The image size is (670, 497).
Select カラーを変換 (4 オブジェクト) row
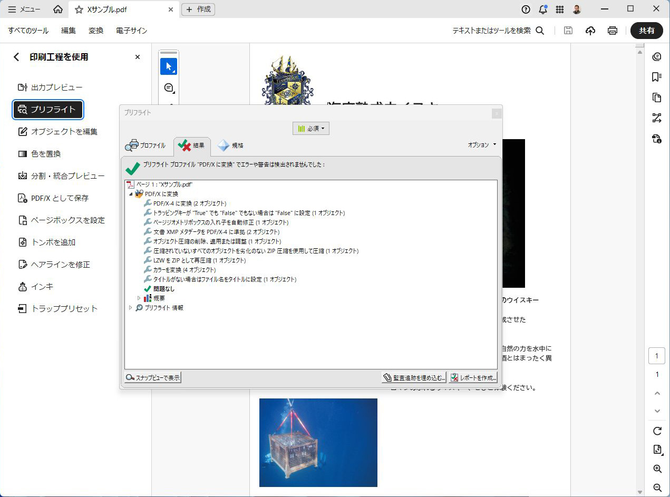[180, 270]
